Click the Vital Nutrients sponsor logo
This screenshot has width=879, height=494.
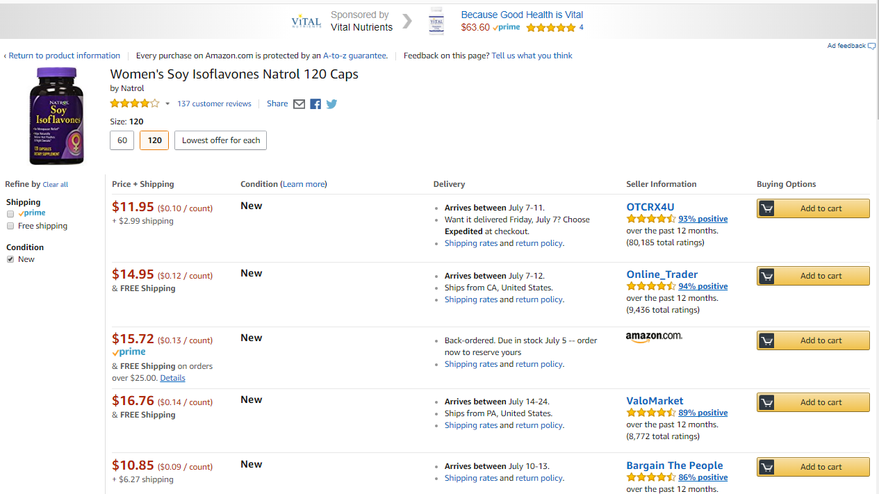(306, 22)
